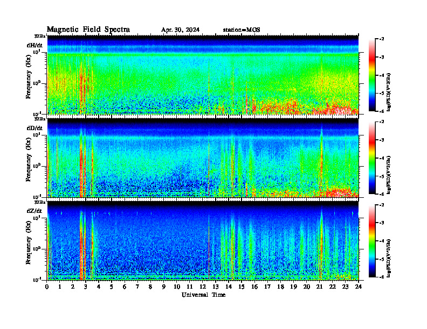
Task: Click hour tick label 4 on time axis
Action: [x=99, y=287]
